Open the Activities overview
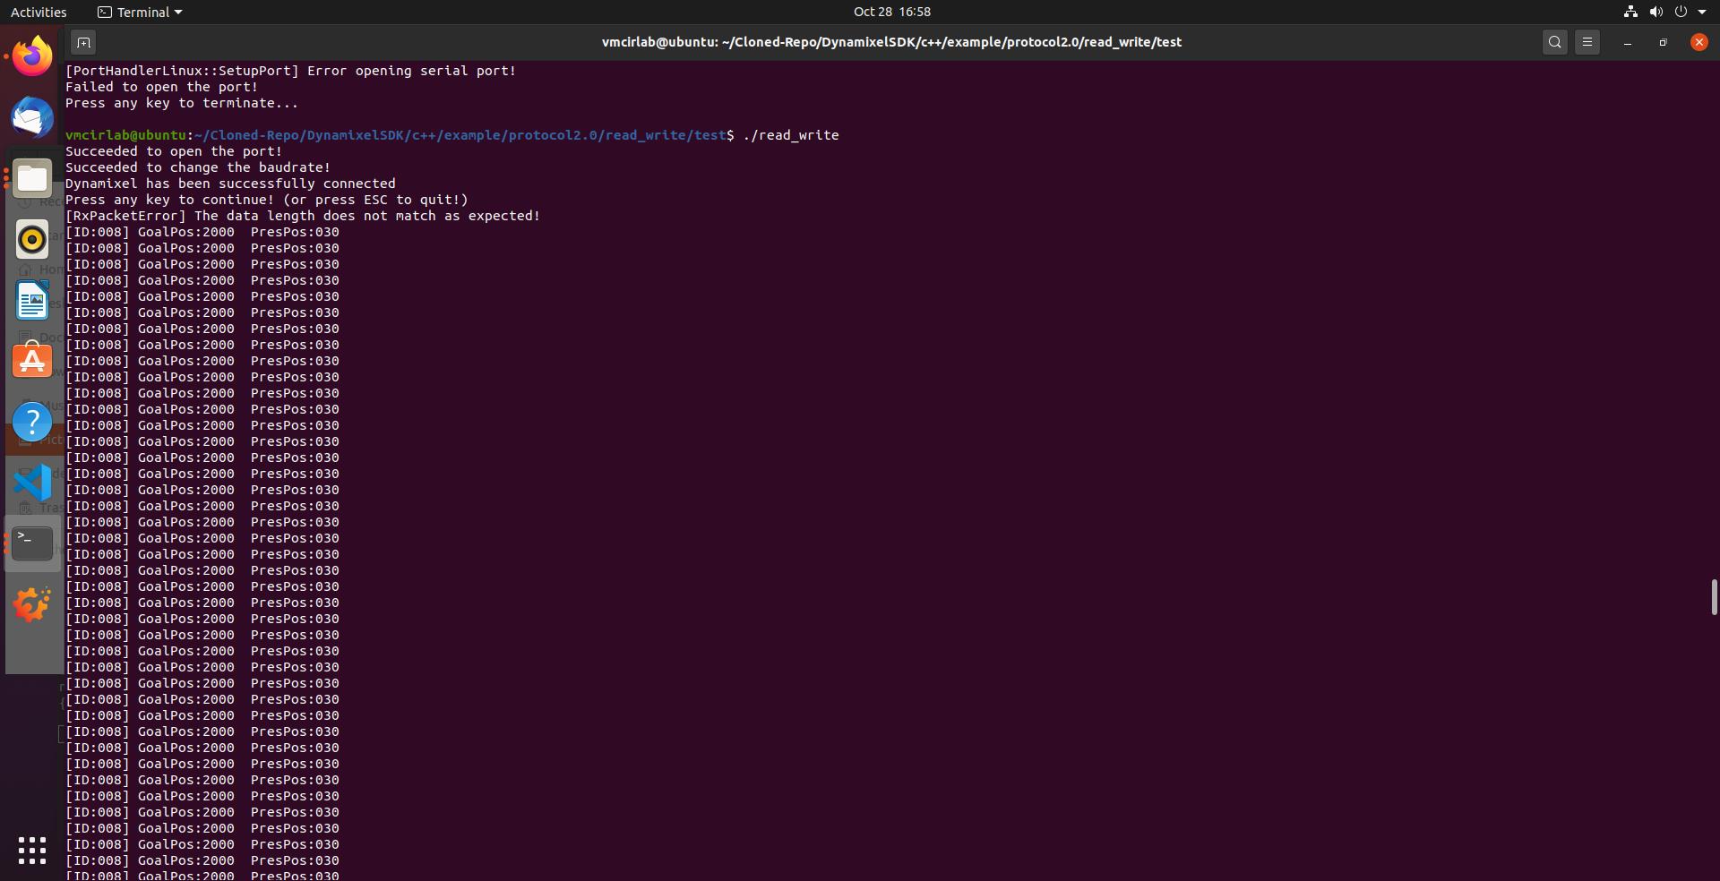The width and height of the screenshot is (1720, 881). pos(39,12)
